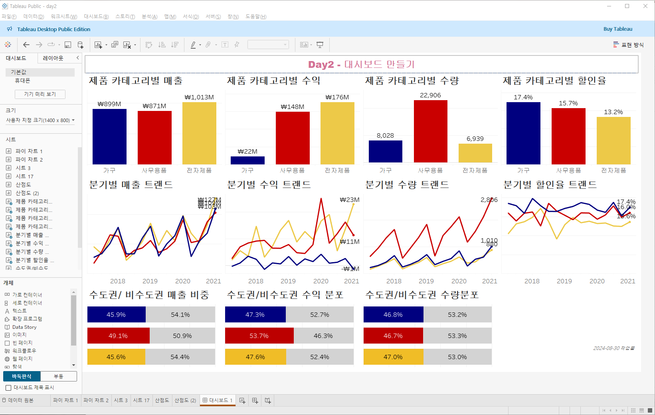Click the save disk icon

point(68,45)
